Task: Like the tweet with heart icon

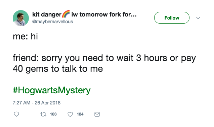Action: coord(70,114)
